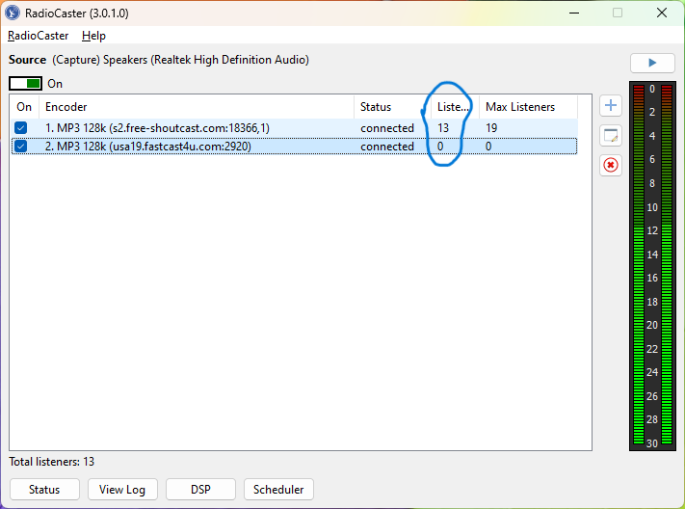The image size is (685, 509).
Task: Open DSP settings
Action: [200, 490]
